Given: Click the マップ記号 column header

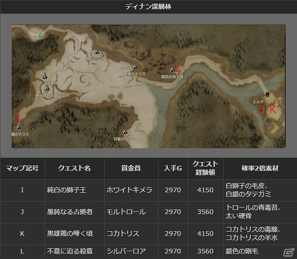Looking at the screenshot, I should (22, 168).
